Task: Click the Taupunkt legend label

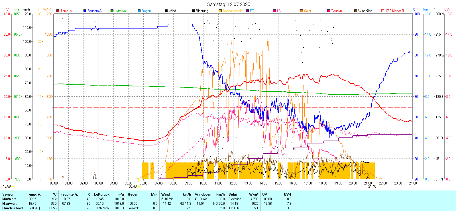Action: 338,11
